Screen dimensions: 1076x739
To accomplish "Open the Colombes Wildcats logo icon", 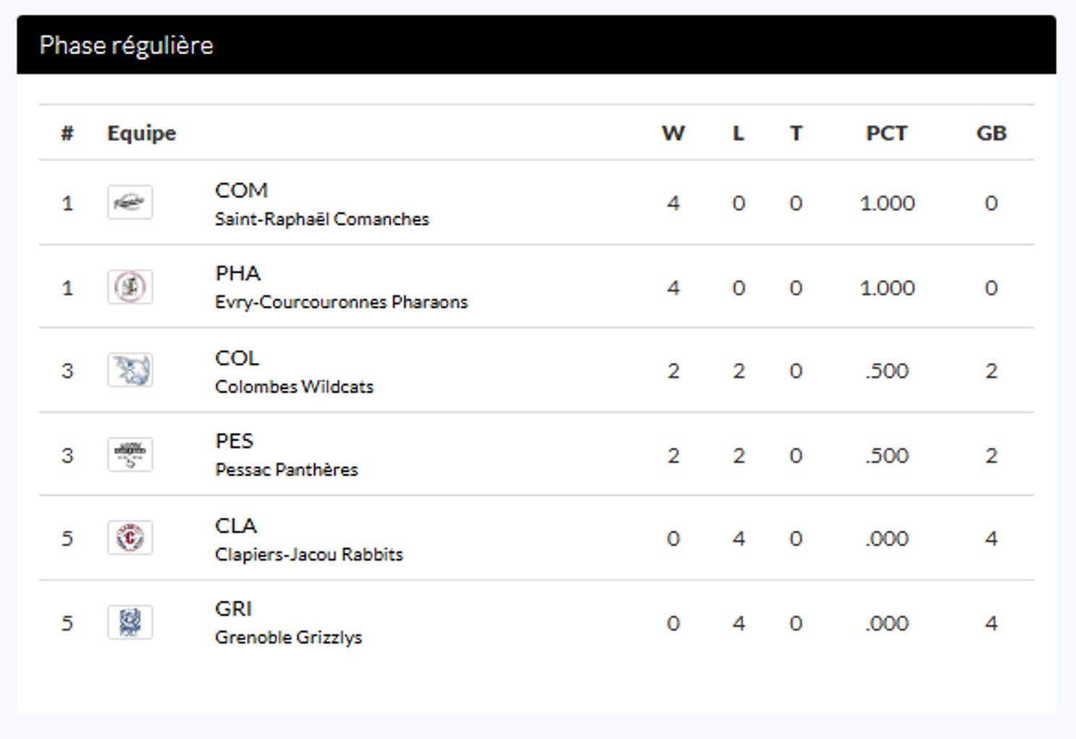I will [130, 370].
